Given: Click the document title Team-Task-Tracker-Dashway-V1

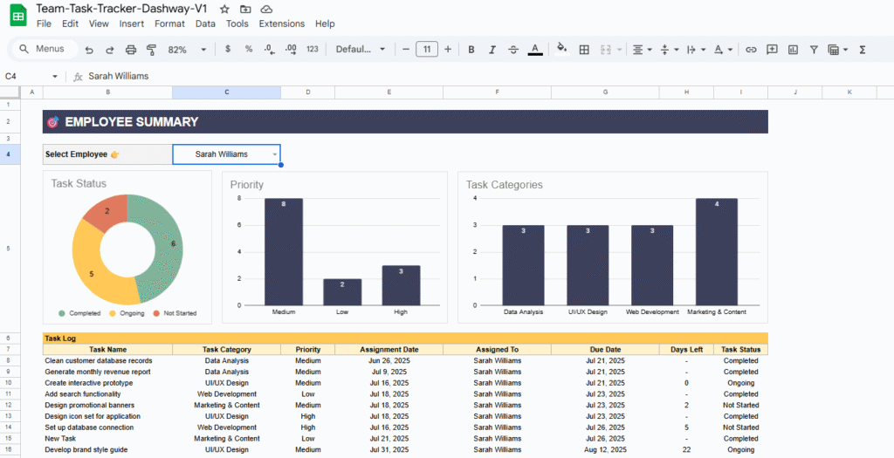Looking at the screenshot, I should (121, 9).
